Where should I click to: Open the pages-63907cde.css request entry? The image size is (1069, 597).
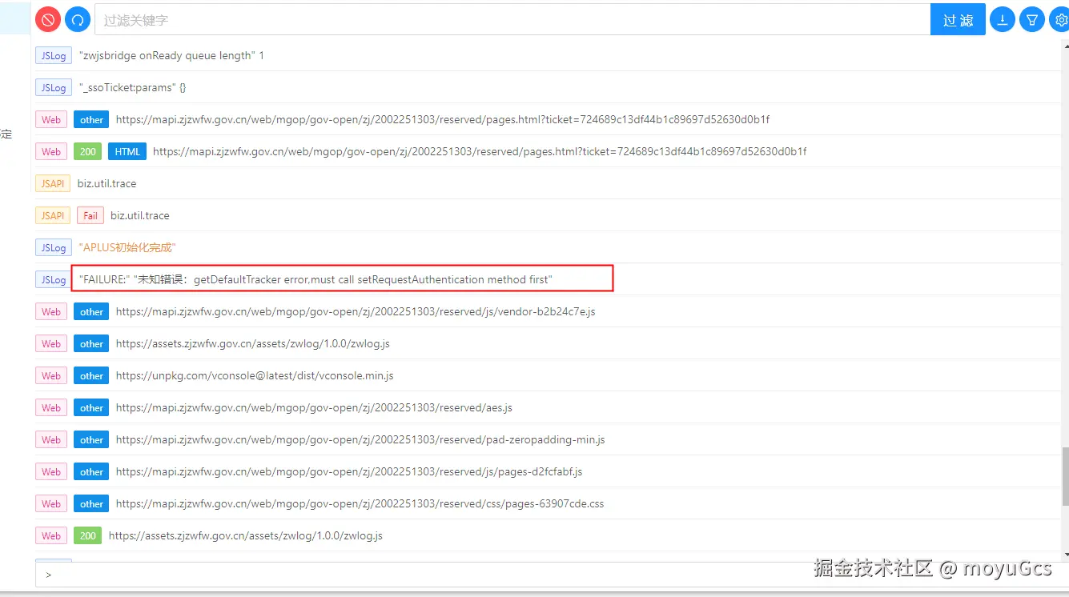(x=360, y=503)
